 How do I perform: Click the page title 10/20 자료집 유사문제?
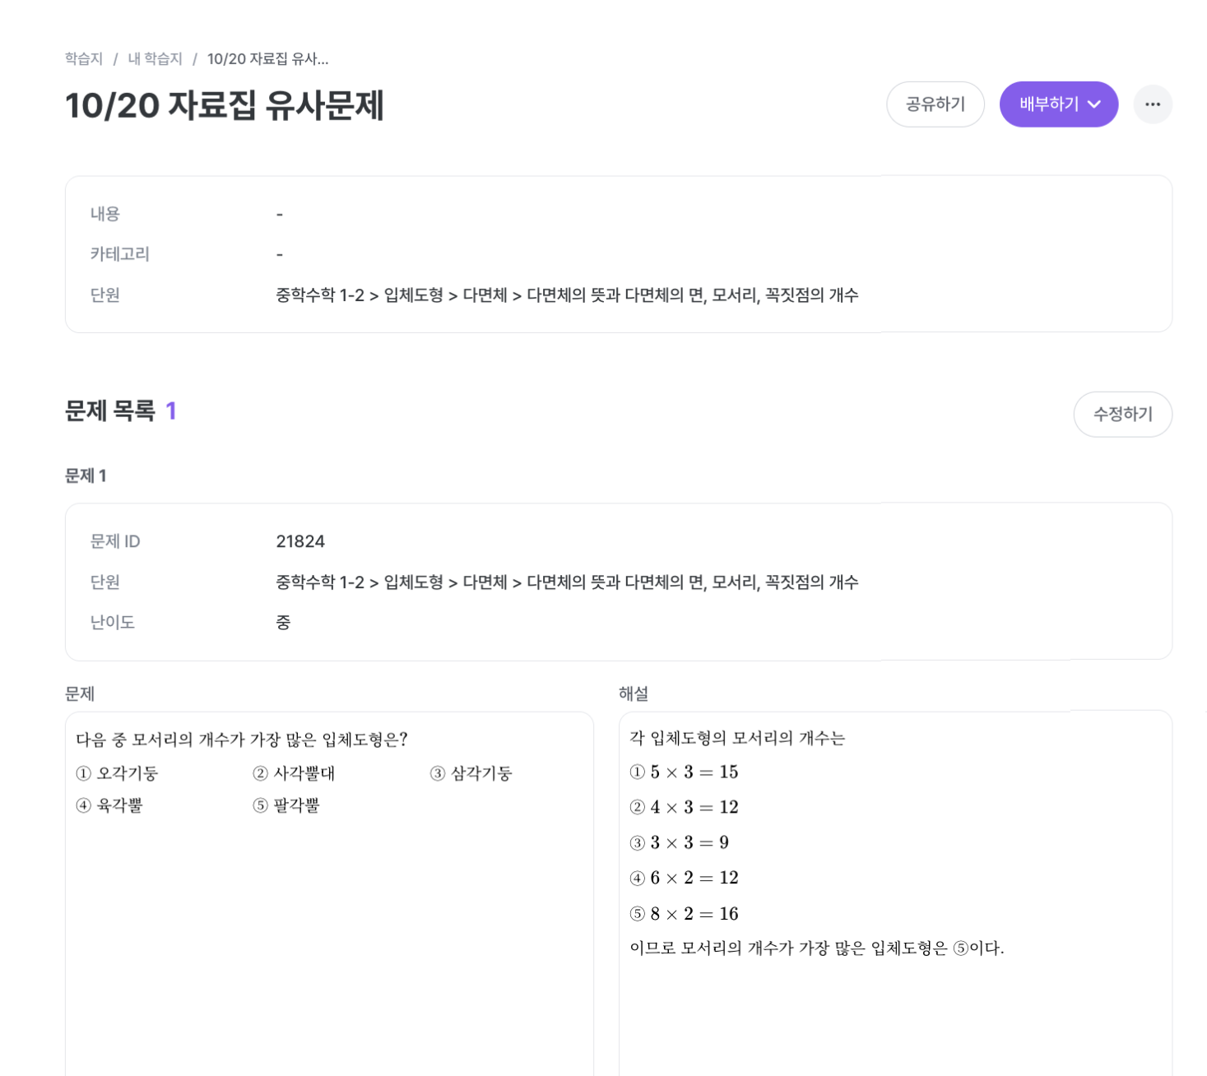[225, 106]
